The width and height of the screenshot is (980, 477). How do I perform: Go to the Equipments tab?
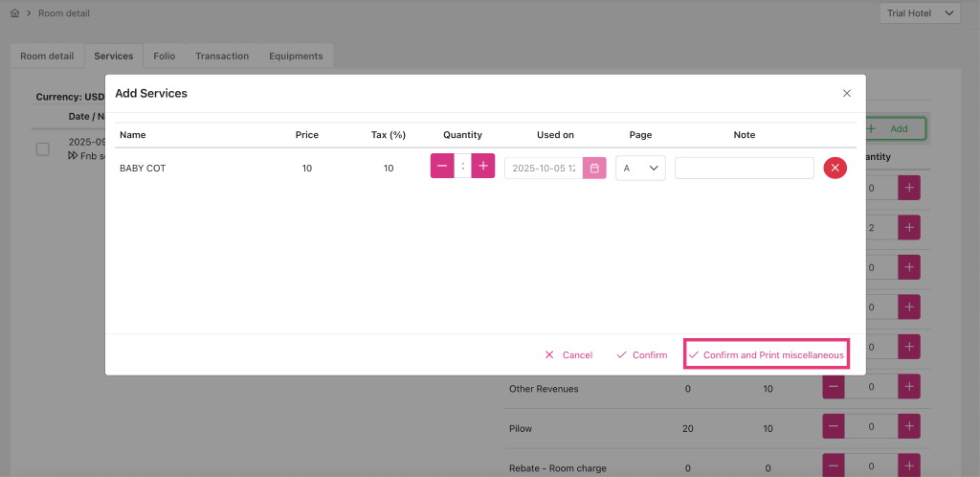[x=296, y=57]
